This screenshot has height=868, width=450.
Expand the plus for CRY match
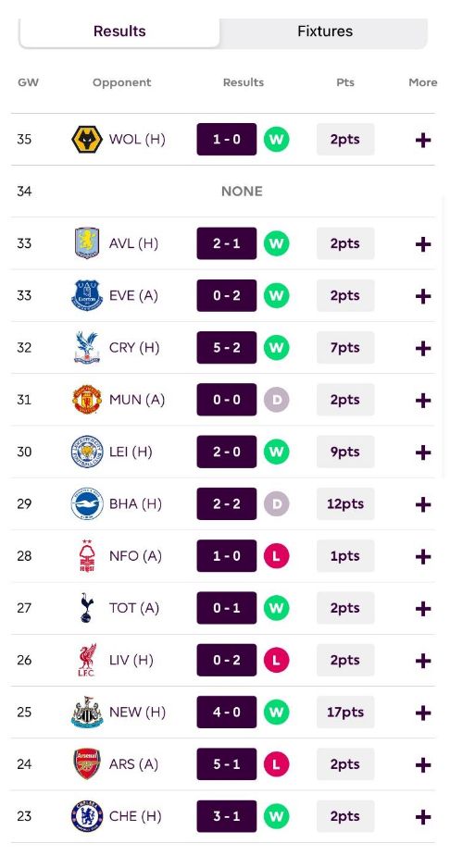(x=423, y=348)
